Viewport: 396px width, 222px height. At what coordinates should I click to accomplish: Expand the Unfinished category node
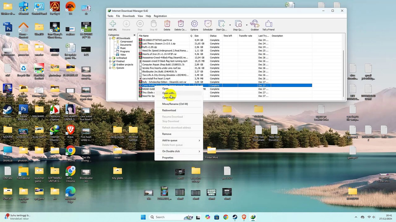tap(110, 58)
